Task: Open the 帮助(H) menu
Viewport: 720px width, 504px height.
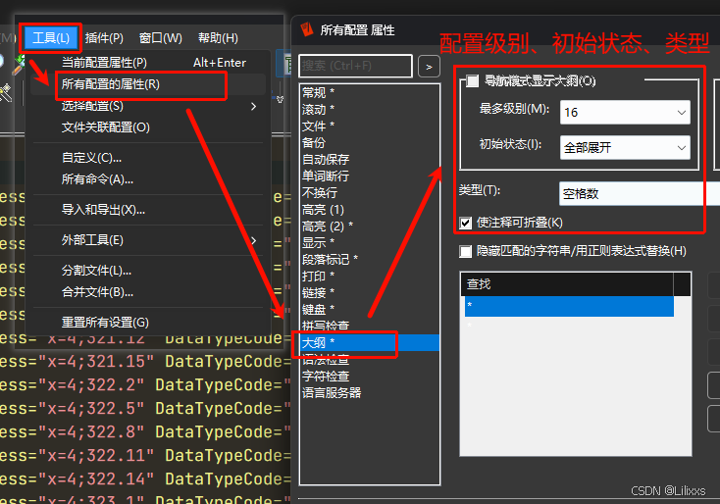Action: pos(218,37)
